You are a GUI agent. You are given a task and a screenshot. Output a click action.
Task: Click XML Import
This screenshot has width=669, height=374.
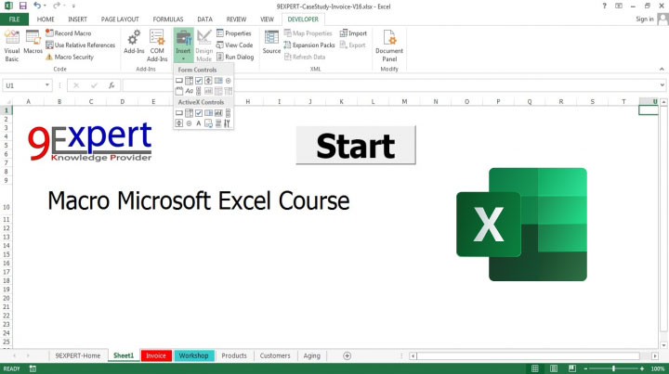coord(353,33)
